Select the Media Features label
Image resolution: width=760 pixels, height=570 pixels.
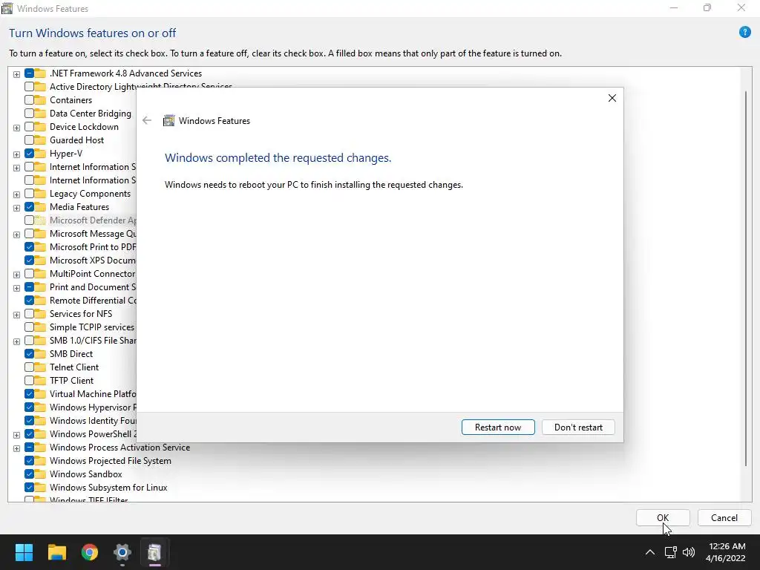click(x=79, y=207)
